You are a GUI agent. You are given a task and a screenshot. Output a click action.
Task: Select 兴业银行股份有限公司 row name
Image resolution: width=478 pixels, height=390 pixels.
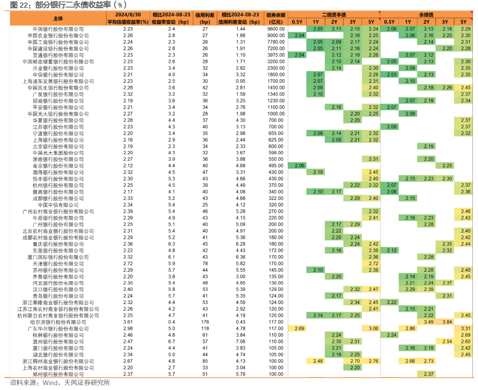click(x=58, y=68)
